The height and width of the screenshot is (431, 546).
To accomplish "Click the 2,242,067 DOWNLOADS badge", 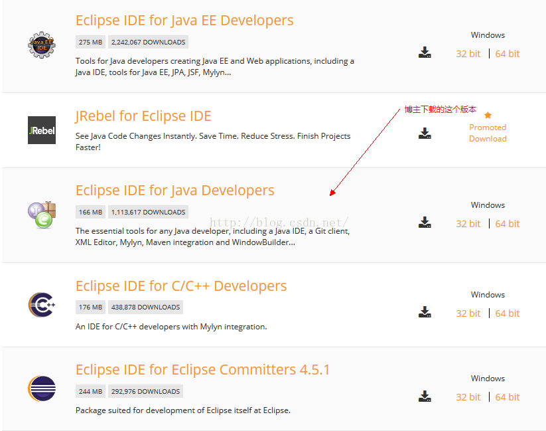I will click(149, 43).
